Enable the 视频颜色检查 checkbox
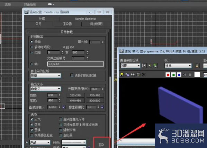The image size is (207, 148). (32, 135)
